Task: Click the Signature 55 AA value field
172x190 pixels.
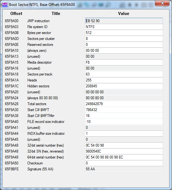Action: (124, 169)
